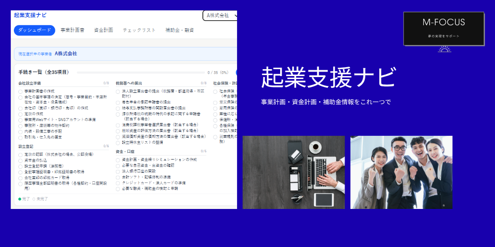Mark 設立時株主リストの整備 done

[118, 143]
